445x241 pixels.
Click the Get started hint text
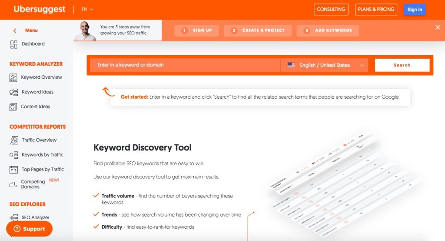[260, 97]
